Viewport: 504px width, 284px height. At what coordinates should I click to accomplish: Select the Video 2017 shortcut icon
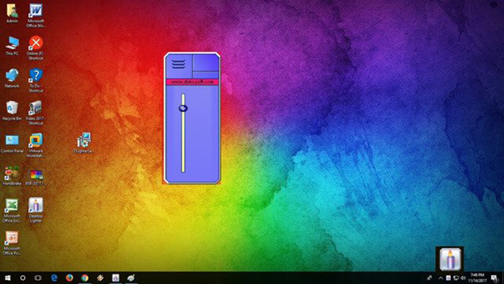coord(36,113)
